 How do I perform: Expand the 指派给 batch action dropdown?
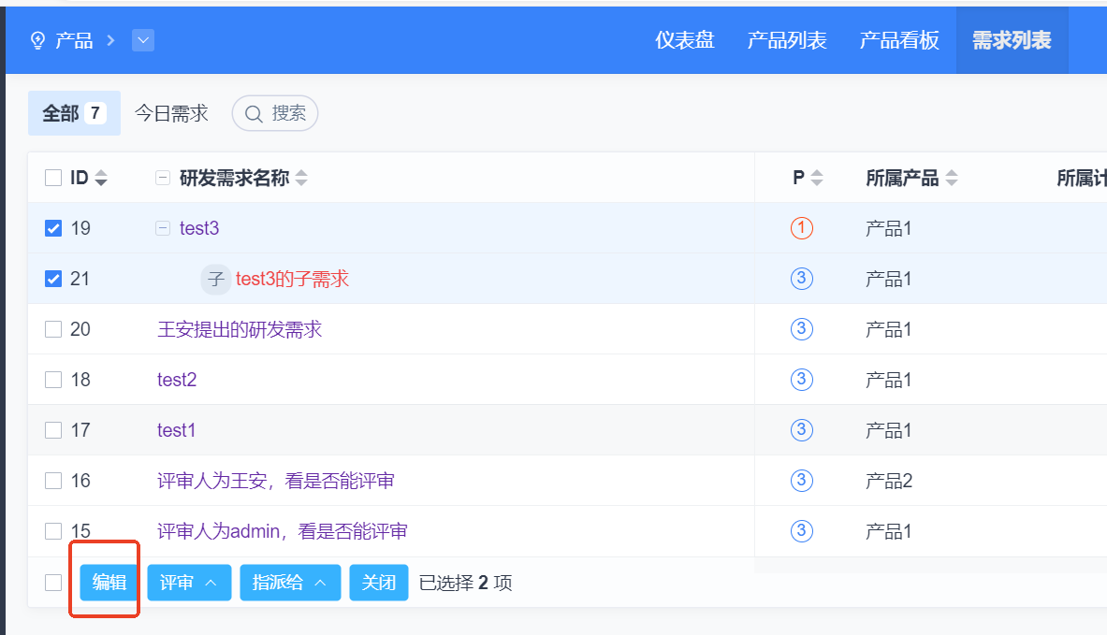coord(290,583)
